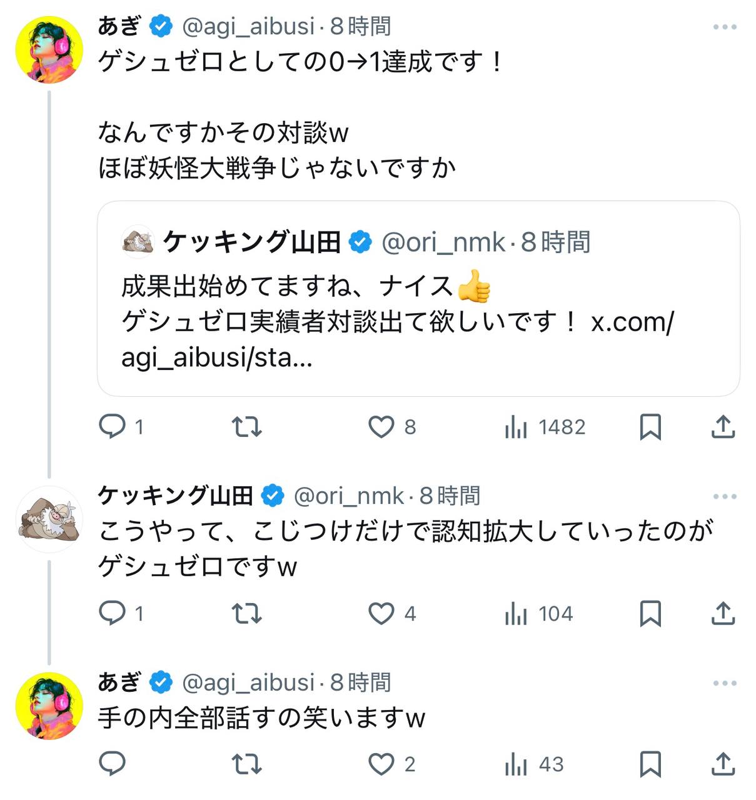Like the tweet with 8 likes
This screenshot has height=800, width=756.
coord(381,427)
